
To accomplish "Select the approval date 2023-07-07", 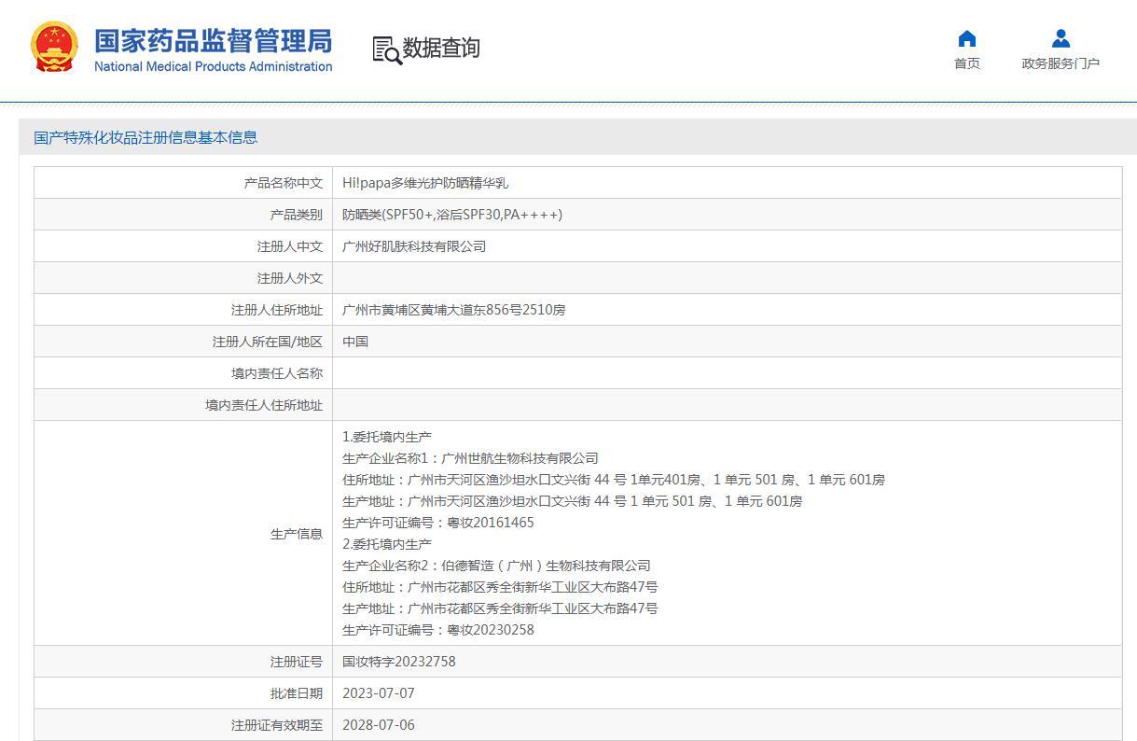I will (379, 693).
